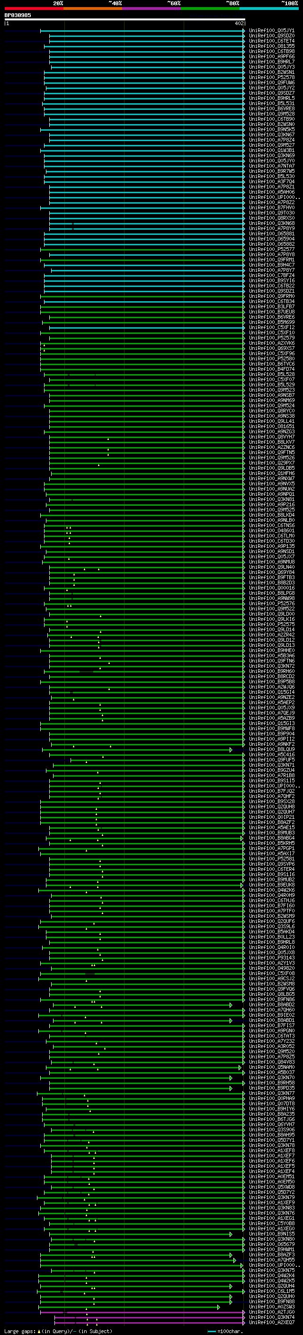Select the UniRef100_B7FI60 label

272,905
